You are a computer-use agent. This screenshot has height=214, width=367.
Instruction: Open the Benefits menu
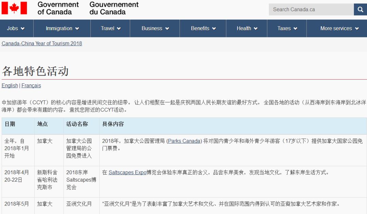pos(203,29)
